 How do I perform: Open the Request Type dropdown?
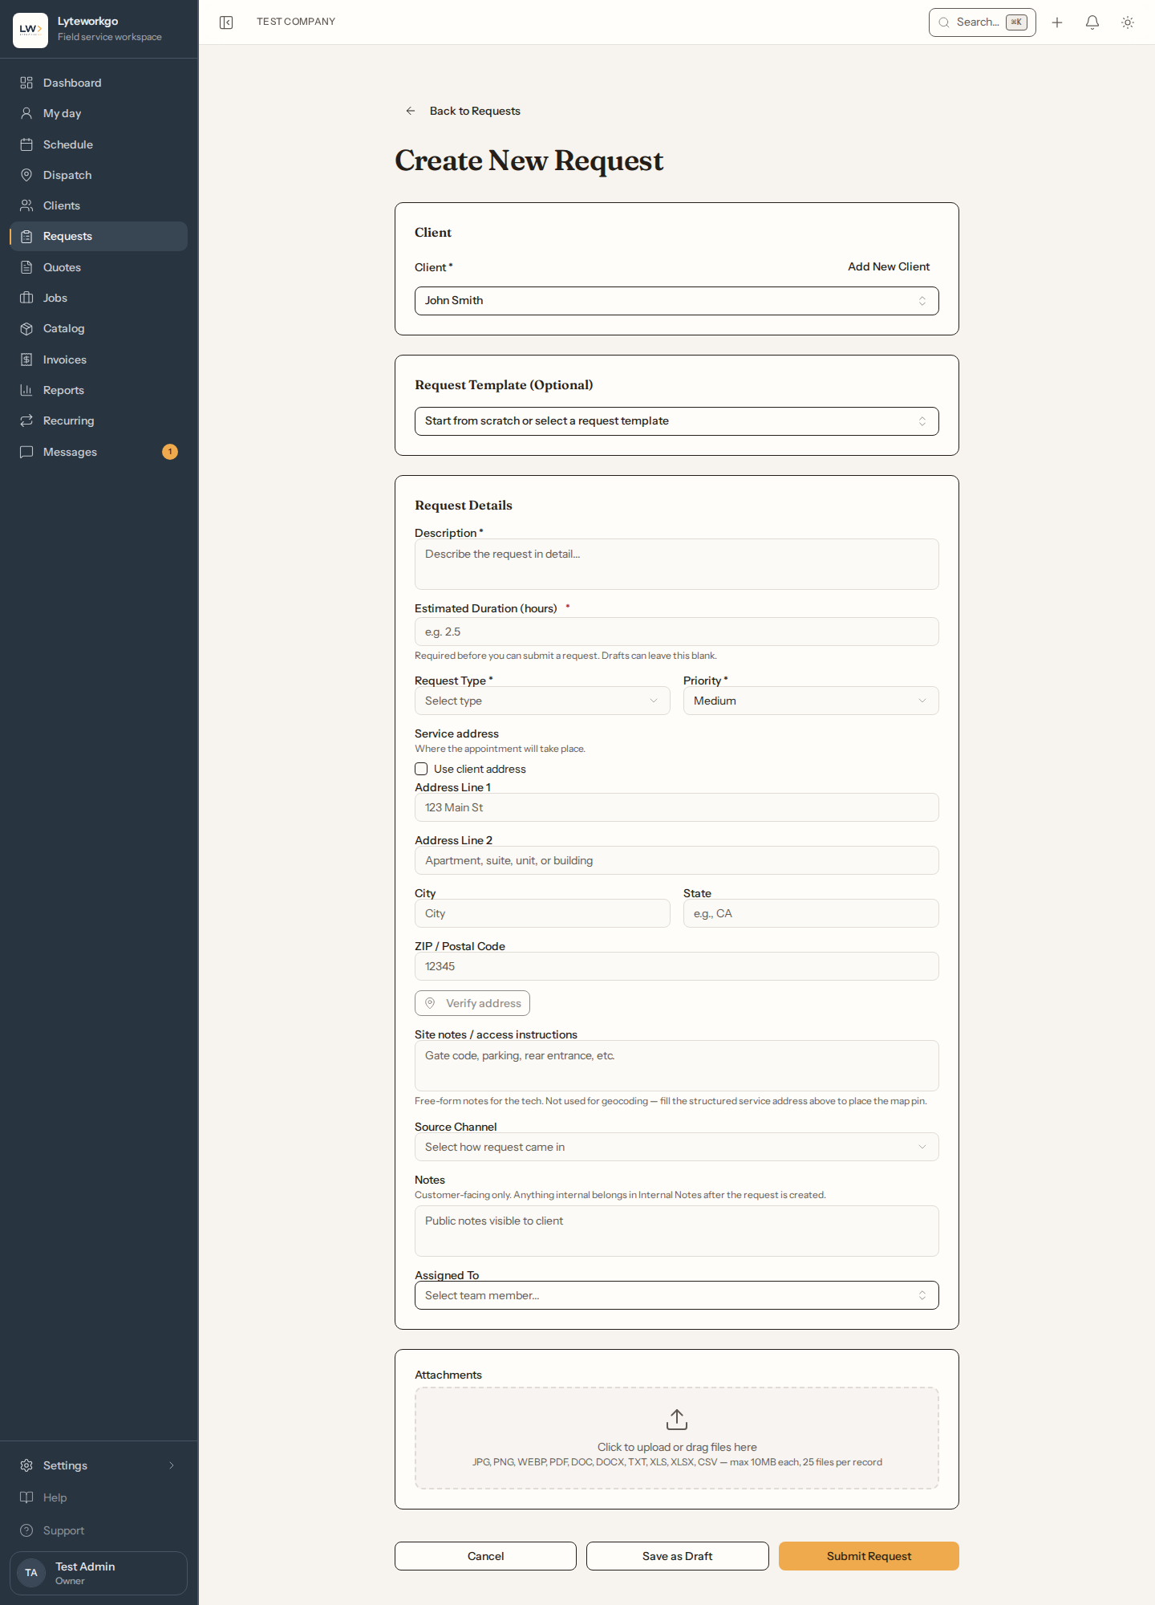coord(542,701)
